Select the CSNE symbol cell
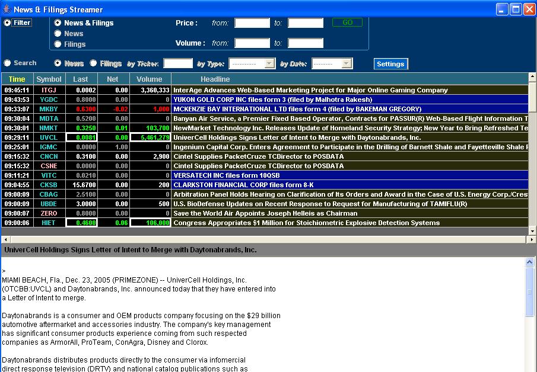The image size is (537, 372). (49, 166)
